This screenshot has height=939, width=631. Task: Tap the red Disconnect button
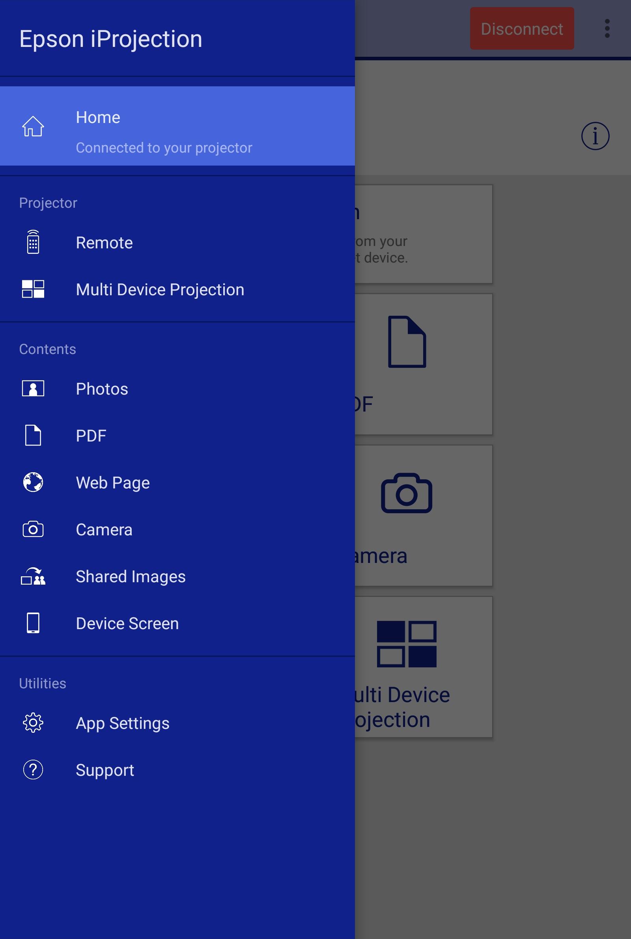(522, 28)
